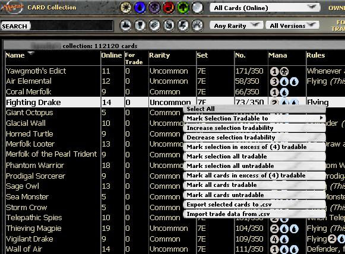Click inside the Search text field
The image size is (345, 254).
pyautogui.click(x=72, y=26)
